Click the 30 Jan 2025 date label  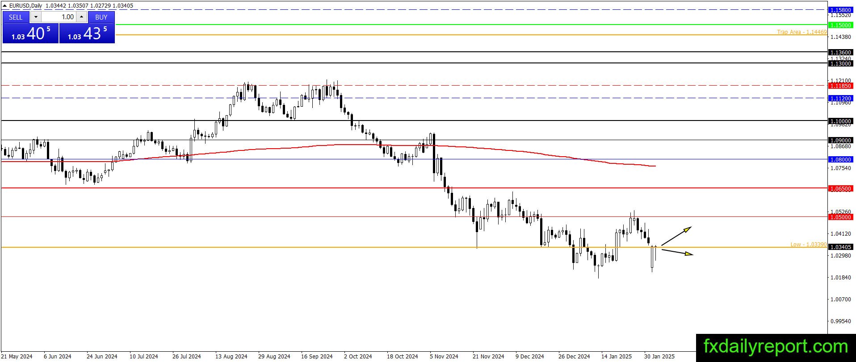(x=659, y=356)
